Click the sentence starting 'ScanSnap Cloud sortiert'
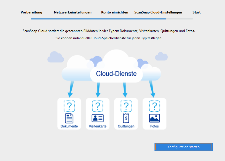Viewport: 225px width, 161px height. (109, 31)
